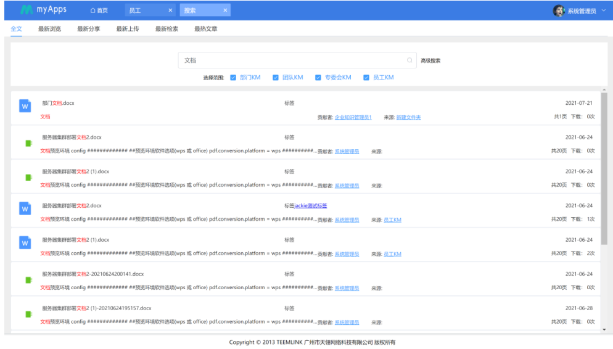Expand the 系统管理员 user dropdown arrow
The image size is (613, 349).
point(603,10)
